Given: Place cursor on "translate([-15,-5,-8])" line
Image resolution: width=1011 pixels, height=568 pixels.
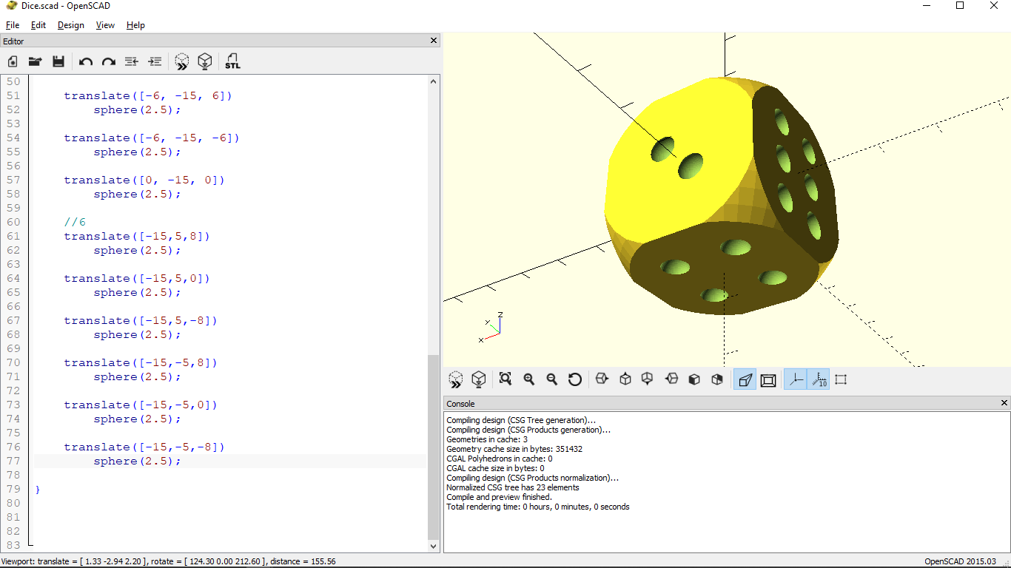Looking at the screenshot, I should 144,447.
